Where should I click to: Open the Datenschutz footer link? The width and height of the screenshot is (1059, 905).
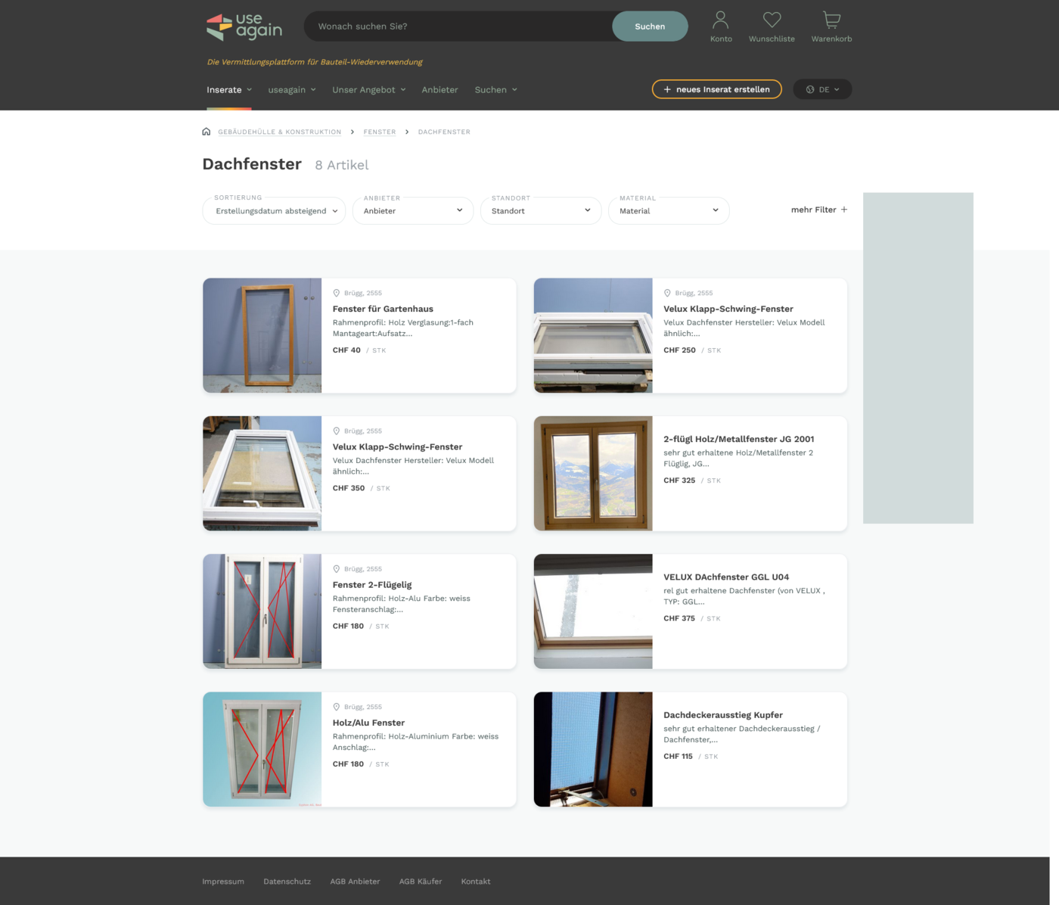pos(287,882)
